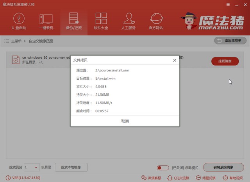250x182 pixels.
Task: Click the 主菜单 breadcrumb item
Action: [x=15, y=41]
